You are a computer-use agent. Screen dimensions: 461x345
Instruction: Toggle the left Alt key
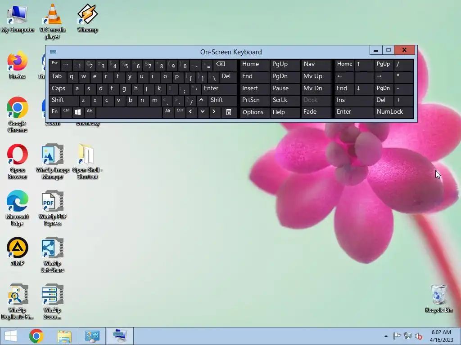(x=90, y=112)
